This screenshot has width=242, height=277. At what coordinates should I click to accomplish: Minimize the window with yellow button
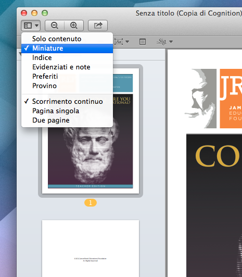[x=34, y=13]
